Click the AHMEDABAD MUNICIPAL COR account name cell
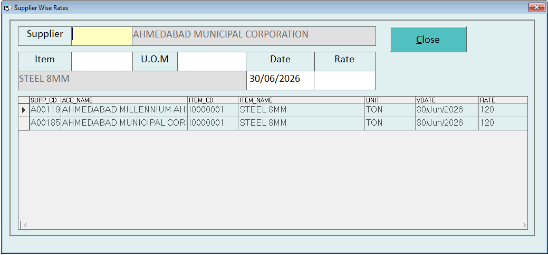 (x=124, y=124)
